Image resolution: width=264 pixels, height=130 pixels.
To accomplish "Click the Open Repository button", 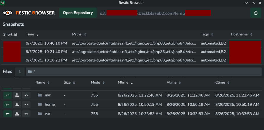I will (78, 13).
